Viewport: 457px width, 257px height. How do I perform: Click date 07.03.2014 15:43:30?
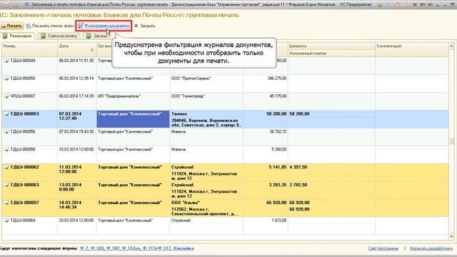76,131
